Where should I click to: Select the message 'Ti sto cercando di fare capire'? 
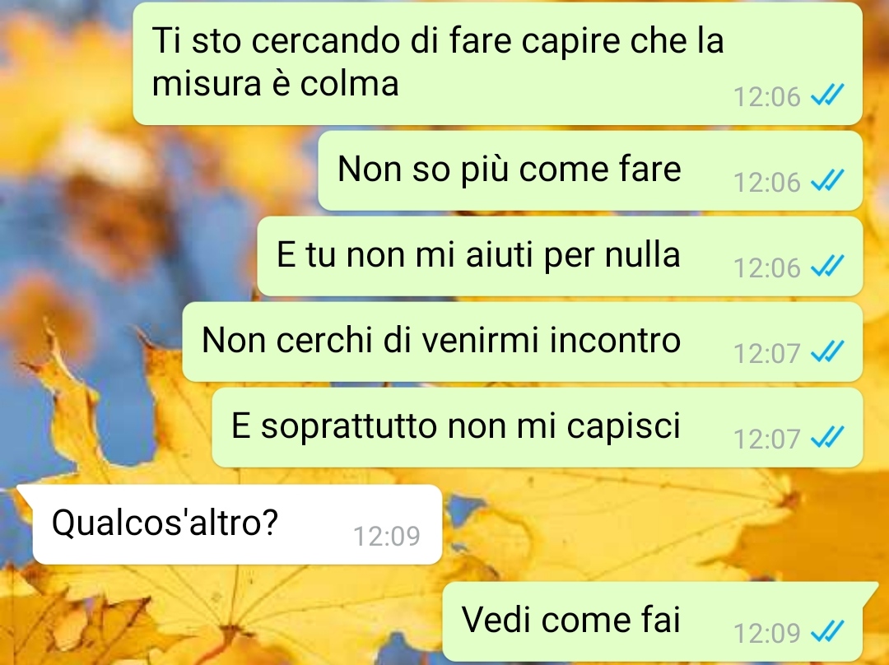pyautogui.click(x=497, y=63)
